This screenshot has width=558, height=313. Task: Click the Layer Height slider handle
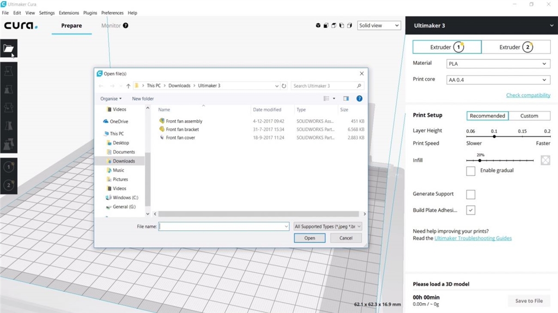[494, 137]
